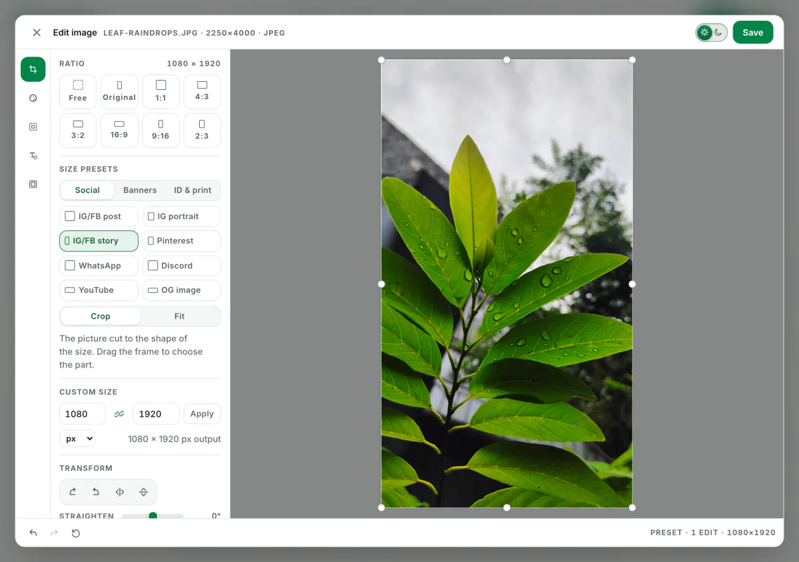Viewport: 799px width, 562px height.
Task: Click the redo arrow in the footer
Action: [55, 533]
